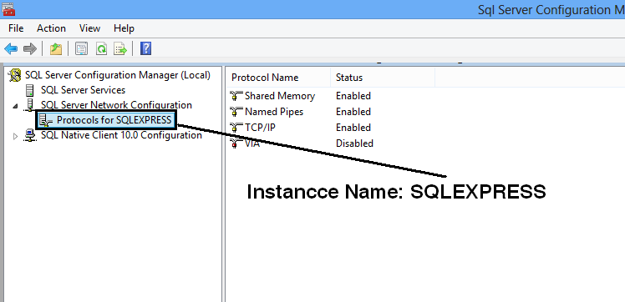Click the VIA protocol icon

pyautogui.click(x=236, y=143)
